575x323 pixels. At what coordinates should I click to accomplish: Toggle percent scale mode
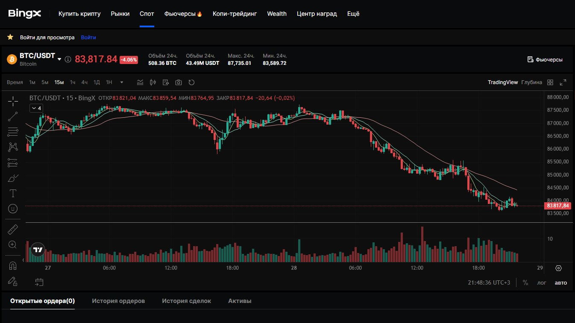[x=525, y=282]
